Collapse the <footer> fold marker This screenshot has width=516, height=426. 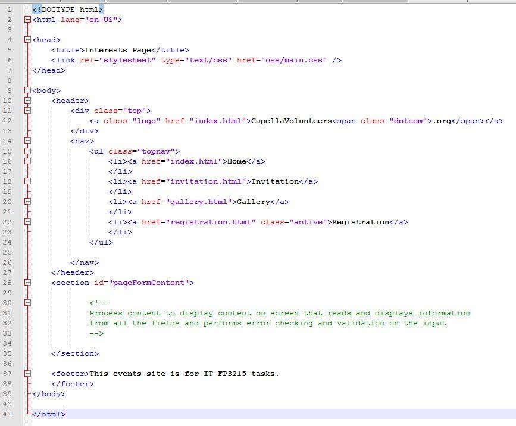[x=27, y=374]
